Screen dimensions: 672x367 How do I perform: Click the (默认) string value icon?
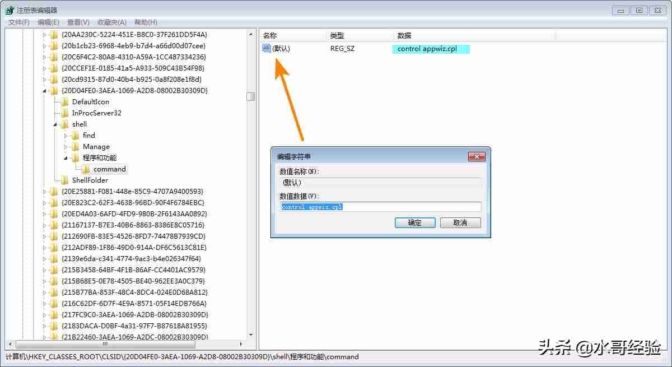[x=267, y=49]
